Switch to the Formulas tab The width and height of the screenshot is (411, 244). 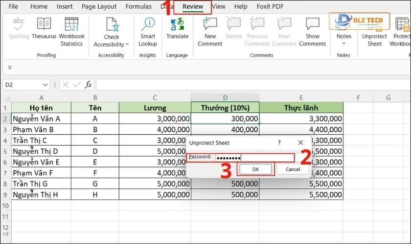(x=138, y=7)
